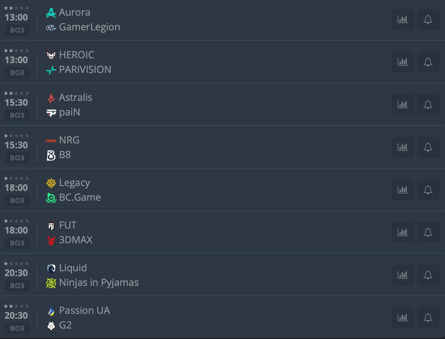
Task: Toggle notification bell for HEROIC vs PARIVISION
Action: 428,62
